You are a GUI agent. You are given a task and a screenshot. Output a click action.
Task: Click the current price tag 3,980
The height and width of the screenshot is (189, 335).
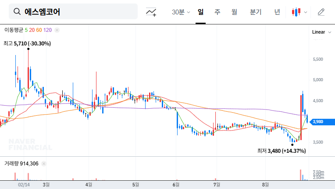click(x=322, y=122)
